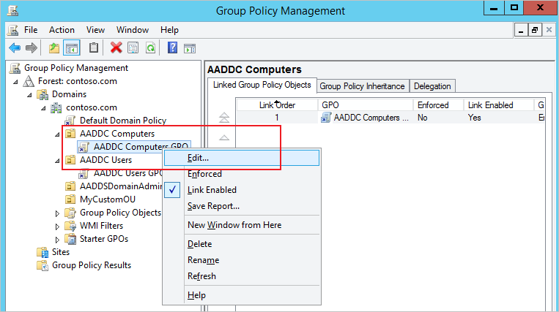Click the clipboard Paste toolbar icon
The image size is (559, 312).
(x=93, y=47)
